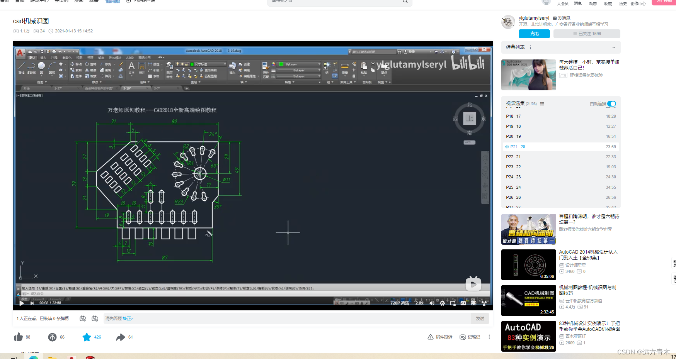Click the 镜像 mirror tool

(90, 70)
